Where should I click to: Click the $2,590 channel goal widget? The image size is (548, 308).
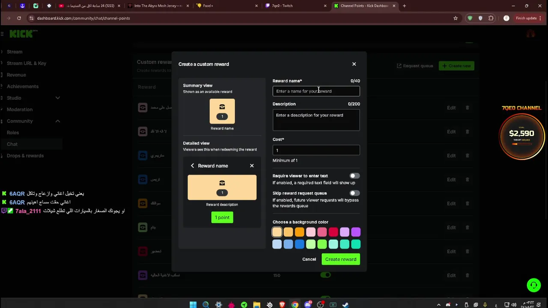coord(521,136)
